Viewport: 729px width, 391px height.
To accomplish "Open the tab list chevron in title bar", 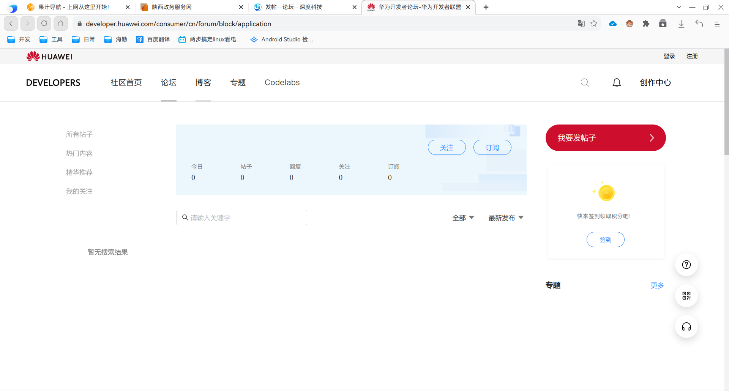I will [x=679, y=7].
